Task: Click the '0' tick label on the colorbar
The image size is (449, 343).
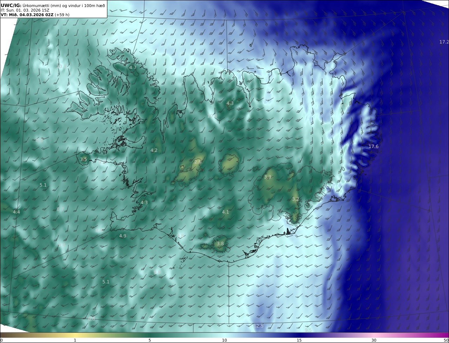Action: (1, 340)
